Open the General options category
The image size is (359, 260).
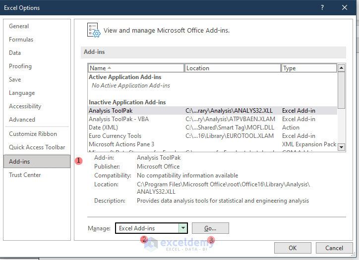point(19,26)
